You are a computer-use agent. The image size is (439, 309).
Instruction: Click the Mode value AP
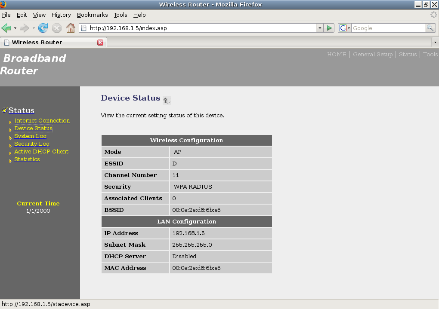coord(177,152)
